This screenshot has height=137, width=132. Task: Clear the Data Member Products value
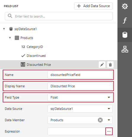(x=100, y=120)
